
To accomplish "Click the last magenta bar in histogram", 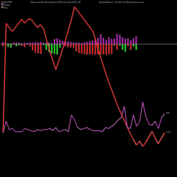I will [136, 40].
